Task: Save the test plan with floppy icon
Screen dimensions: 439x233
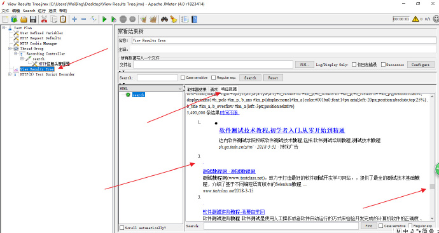Action: (x=33, y=19)
